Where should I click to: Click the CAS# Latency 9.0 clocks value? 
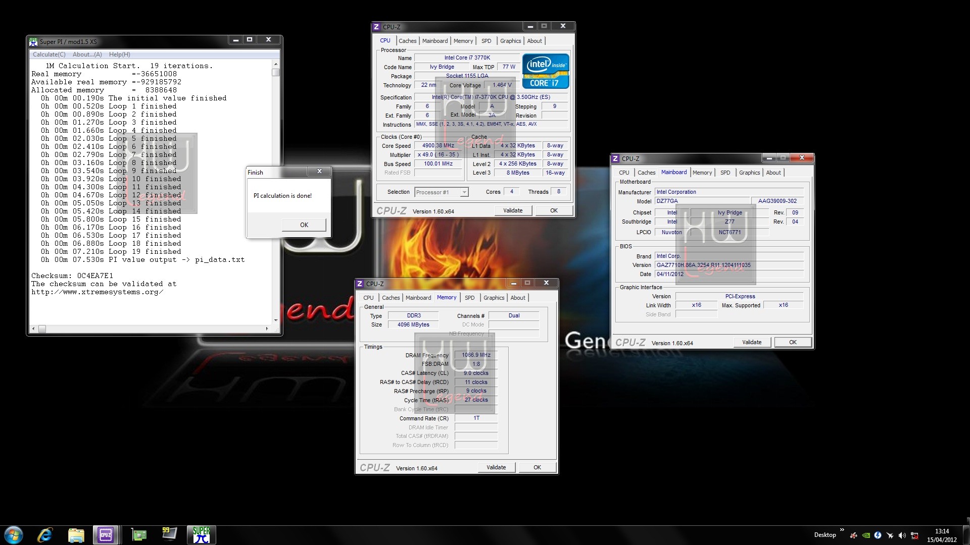[476, 373]
